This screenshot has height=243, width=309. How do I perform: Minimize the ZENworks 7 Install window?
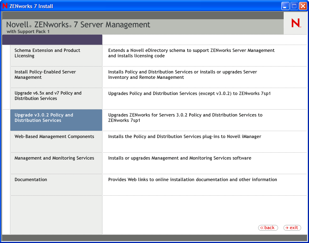285,6
